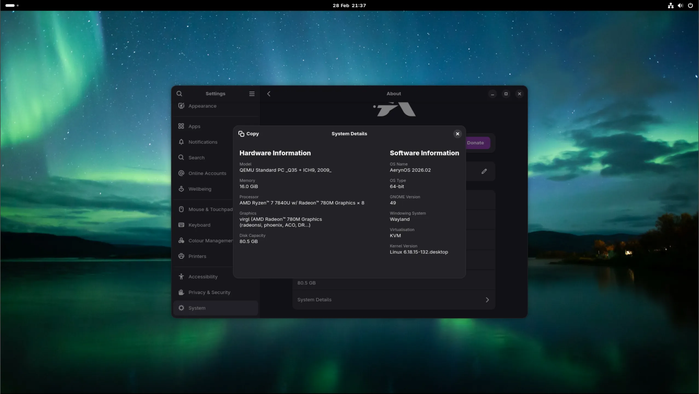This screenshot has width=699, height=394.
Task: Edit the device name using the pencil icon
Action: 484,171
